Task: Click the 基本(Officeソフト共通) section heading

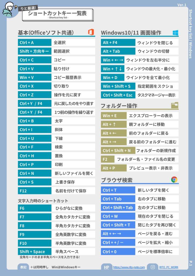Action: click(46, 33)
